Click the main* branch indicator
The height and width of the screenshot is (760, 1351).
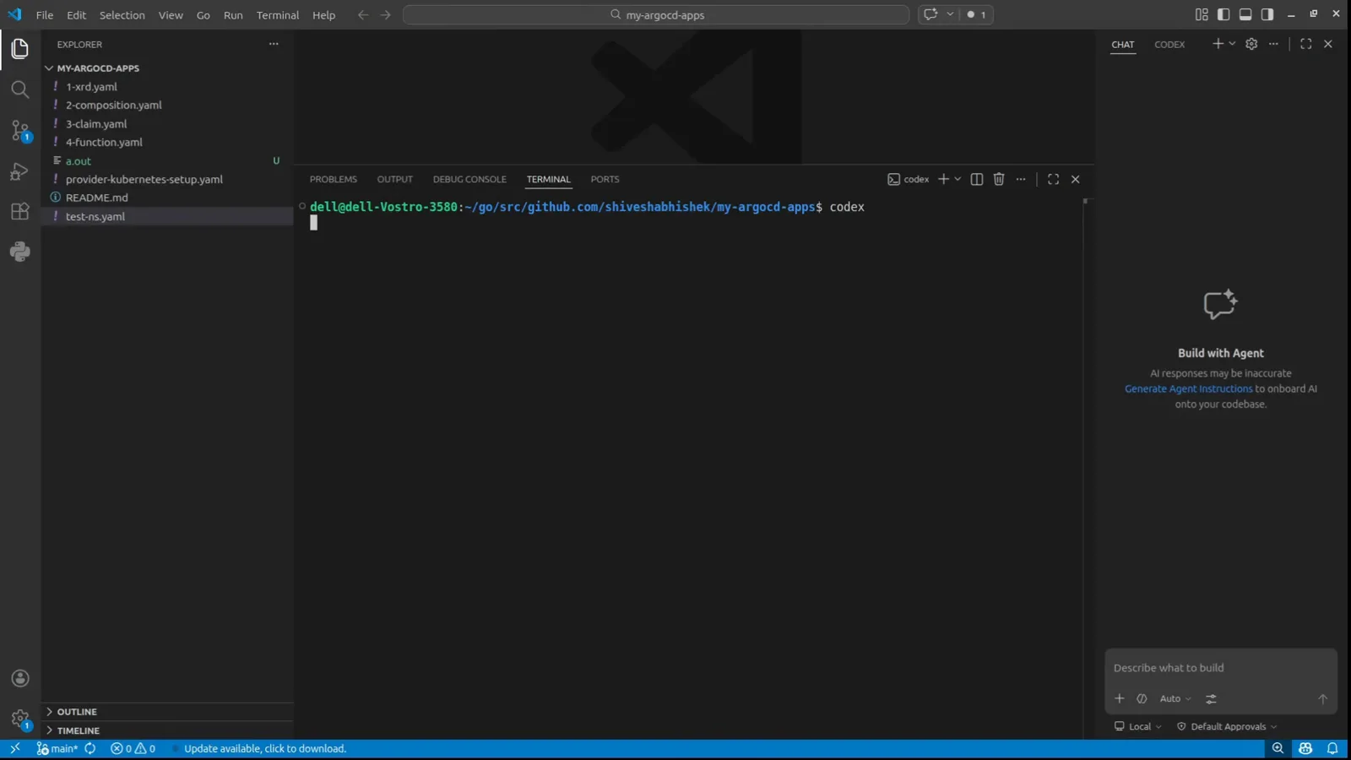click(x=57, y=748)
